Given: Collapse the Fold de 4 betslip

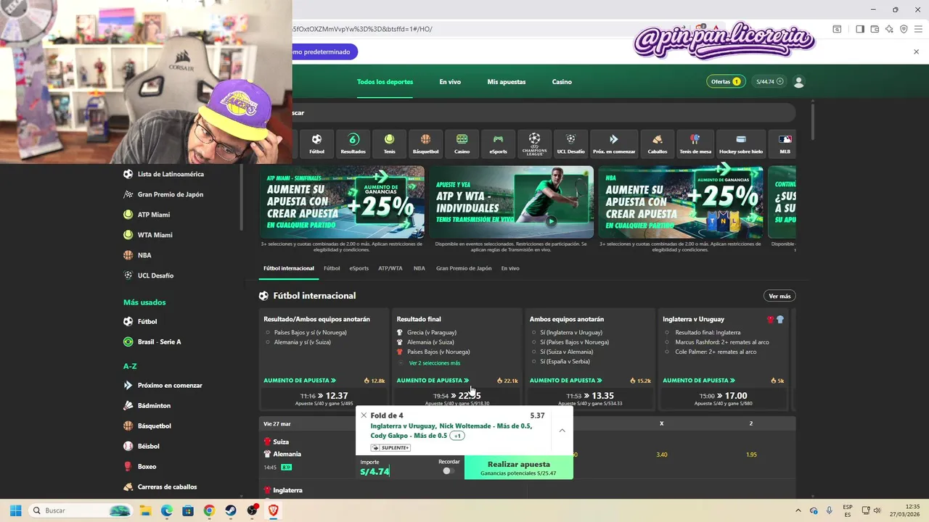Looking at the screenshot, I should pos(562,431).
